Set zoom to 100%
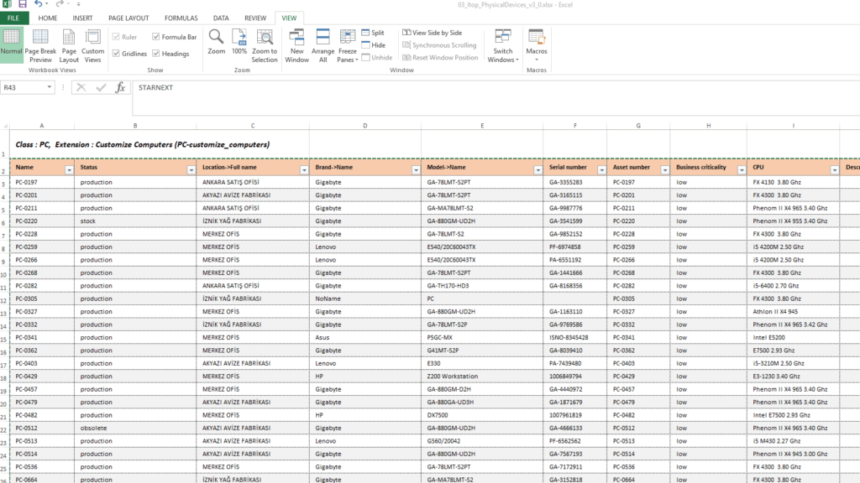Viewport: 860px width, 483px height. (239, 42)
